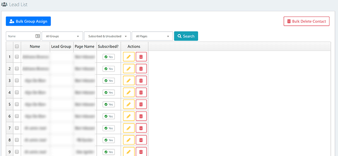Delete lead in row 8 with trash icon
Screen dimensions: 338x156
141,140
